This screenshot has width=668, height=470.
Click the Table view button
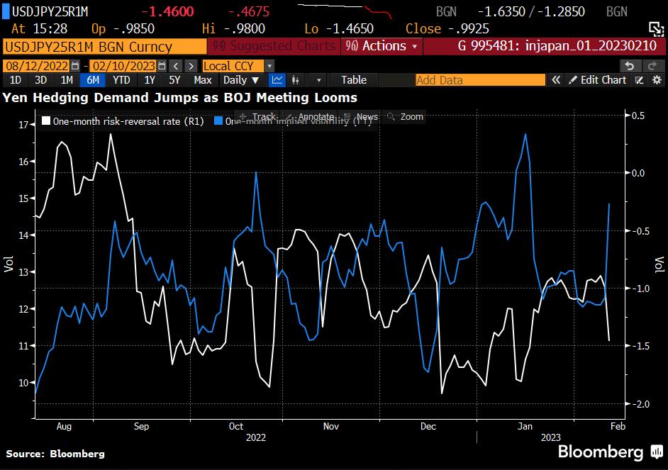(x=354, y=80)
